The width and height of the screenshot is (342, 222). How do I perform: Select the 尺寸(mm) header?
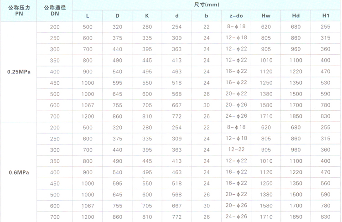[207, 5]
